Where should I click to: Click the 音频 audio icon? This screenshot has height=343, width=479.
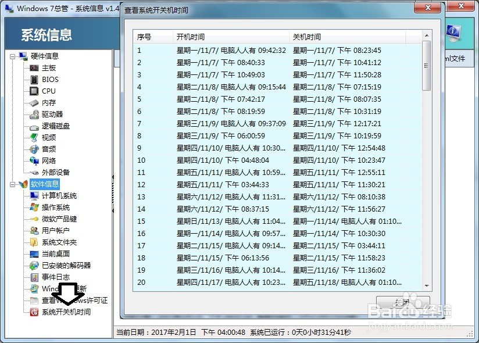click(34, 149)
